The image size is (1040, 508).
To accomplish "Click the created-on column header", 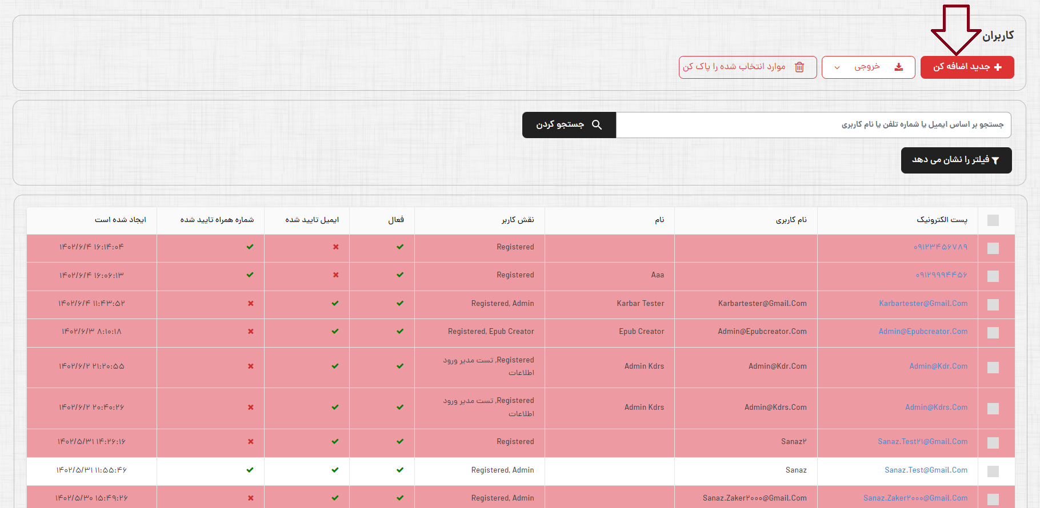I will [121, 220].
